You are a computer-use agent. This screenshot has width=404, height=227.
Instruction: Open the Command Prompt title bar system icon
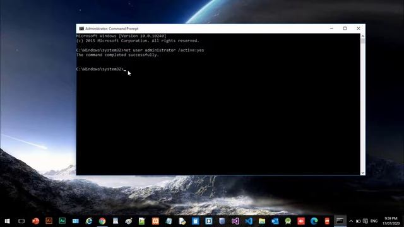pyautogui.click(x=81, y=28)
